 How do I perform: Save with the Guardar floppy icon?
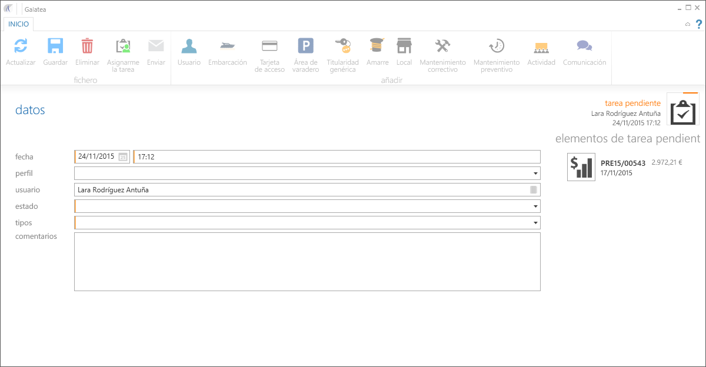(x=55, y=47)
